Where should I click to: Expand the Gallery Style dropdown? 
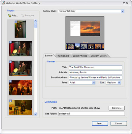click(122, 11)
